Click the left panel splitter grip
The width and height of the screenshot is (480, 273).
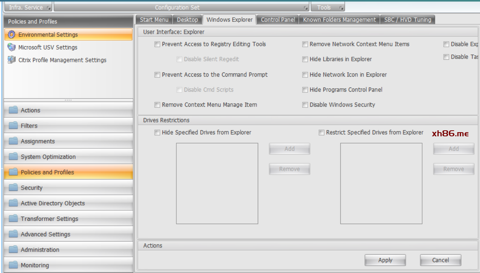[68, 100]
